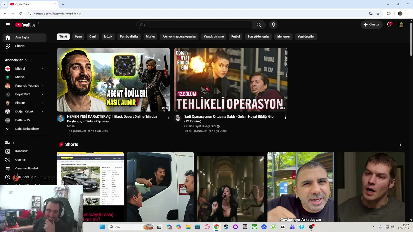Open the Chrome extensions puzzle icon
This screenshot has width=413, height=232.
pos(389,14)
